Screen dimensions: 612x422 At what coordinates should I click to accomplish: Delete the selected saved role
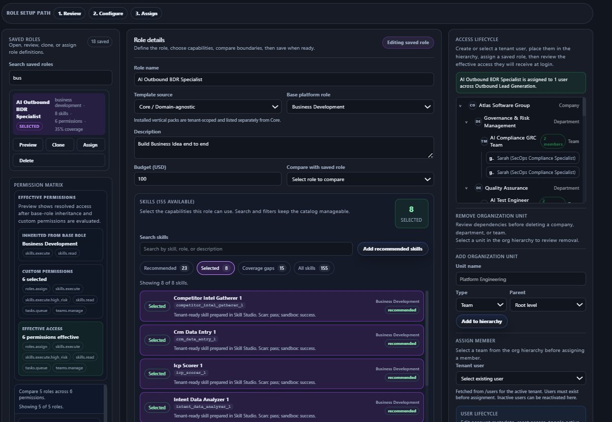point(59,160)
